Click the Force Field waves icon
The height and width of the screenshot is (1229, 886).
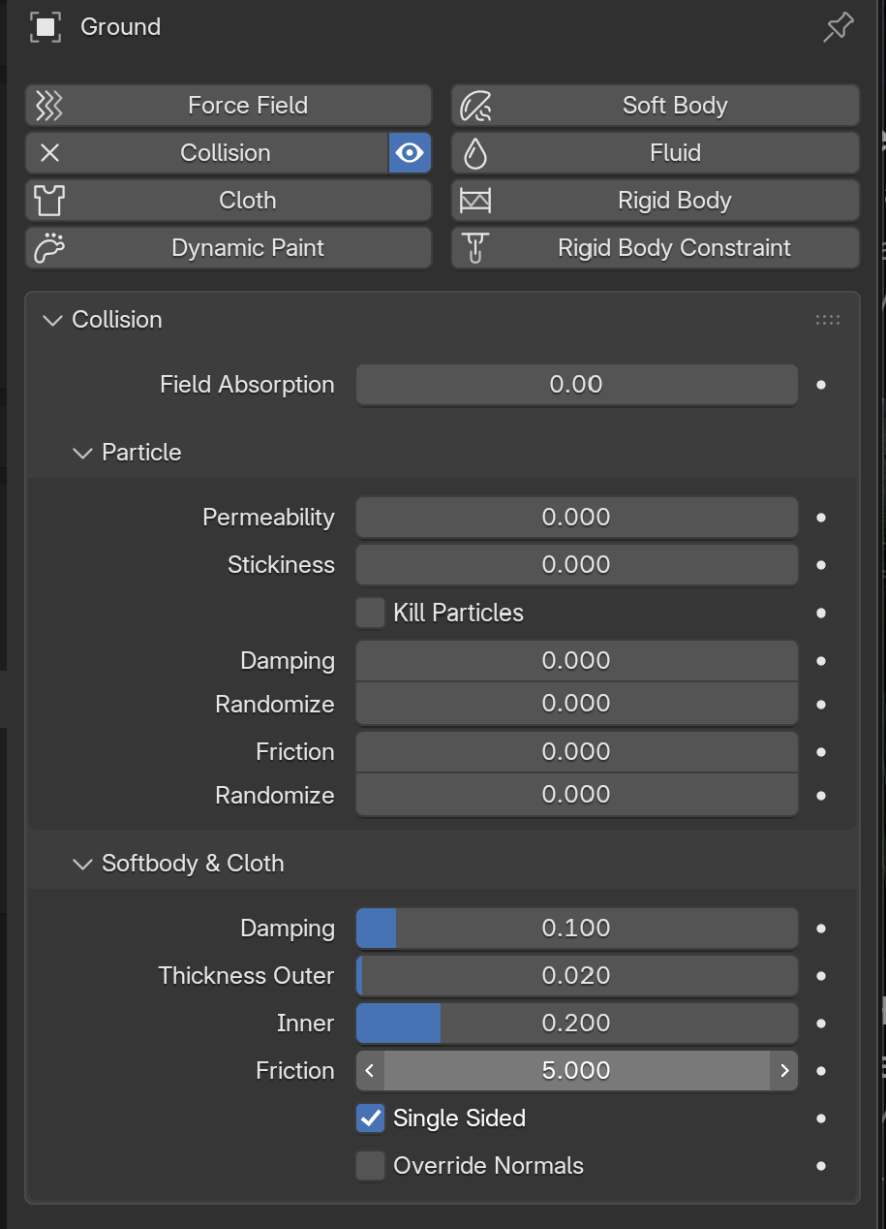[x=48, y=106]
